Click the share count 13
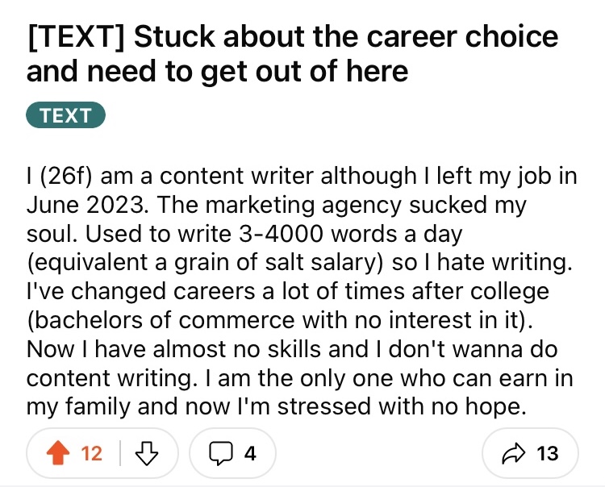 547,453
